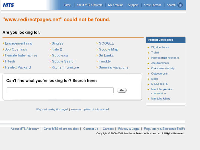Screen dimensions: 200x150
Task: Select the Female baby names link
Action: point(21,55)
